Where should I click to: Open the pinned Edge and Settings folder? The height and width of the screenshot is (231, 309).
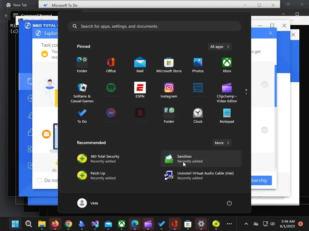82,65
